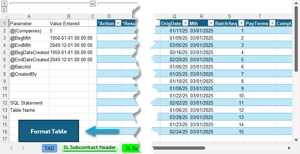Screen dimensions: 300x154
Task: Open the PayTerms column filter dropdown
Action: tap(272, 23)
